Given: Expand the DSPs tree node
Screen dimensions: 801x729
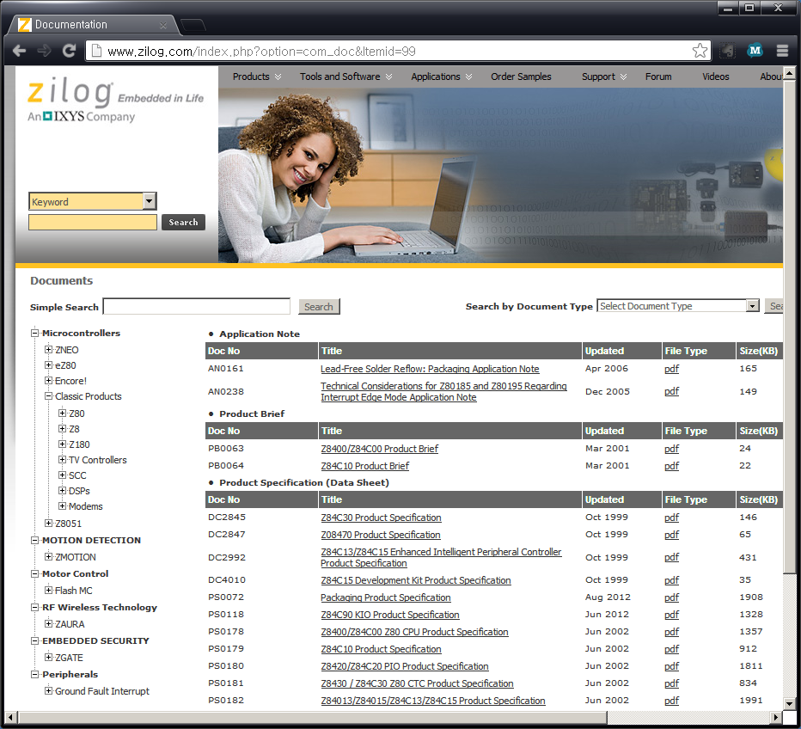Looking at the screenshot, I should coord(63,491).
